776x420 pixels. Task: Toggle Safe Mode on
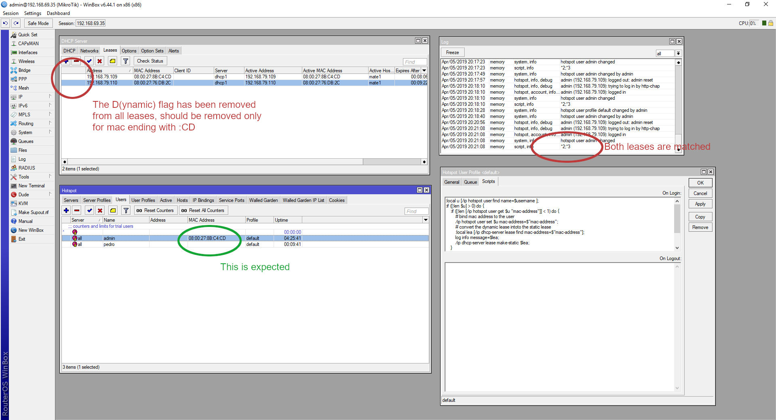pos(38,23)
